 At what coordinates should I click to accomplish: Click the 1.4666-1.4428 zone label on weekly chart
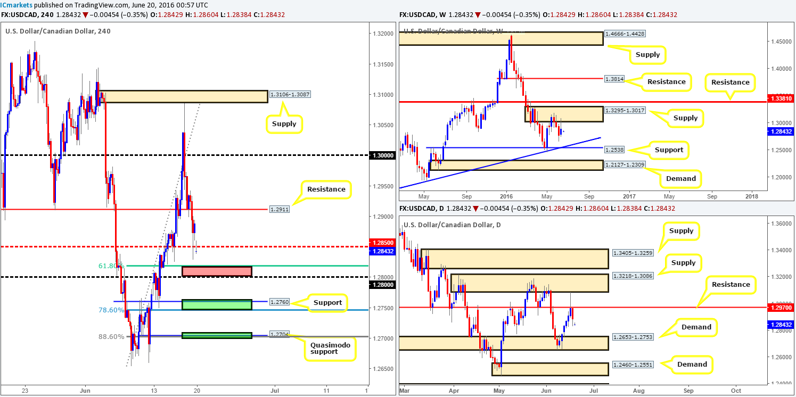coord(625,34)
